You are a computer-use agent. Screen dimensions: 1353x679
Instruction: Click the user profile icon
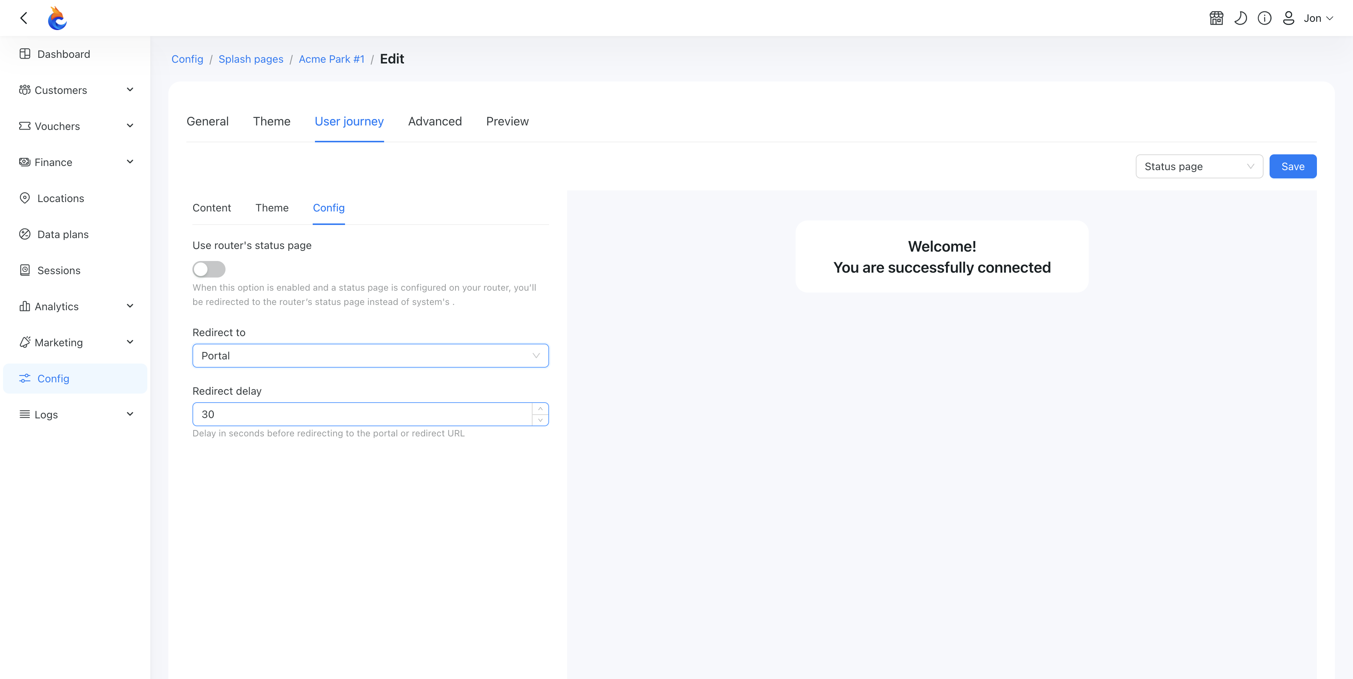pos(1288,18)
